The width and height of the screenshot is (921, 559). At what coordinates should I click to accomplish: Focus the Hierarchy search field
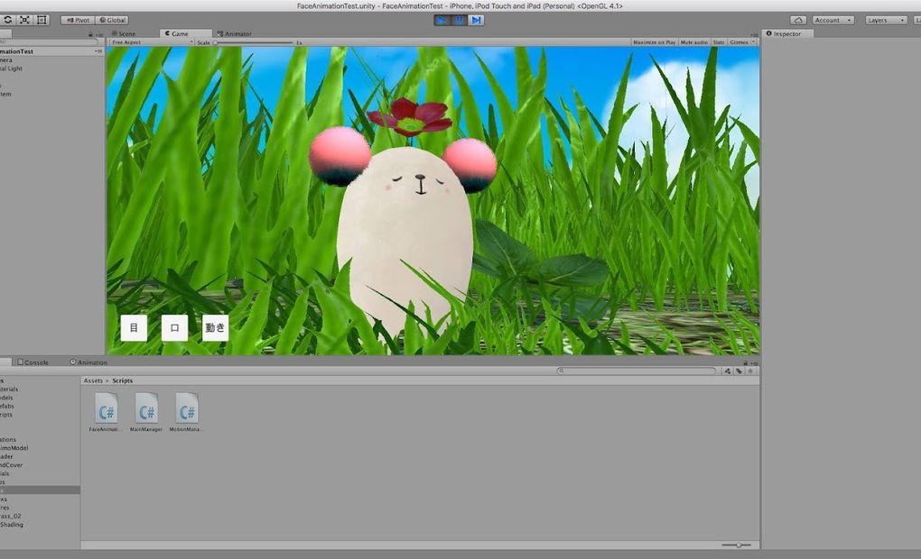(49, 42)
